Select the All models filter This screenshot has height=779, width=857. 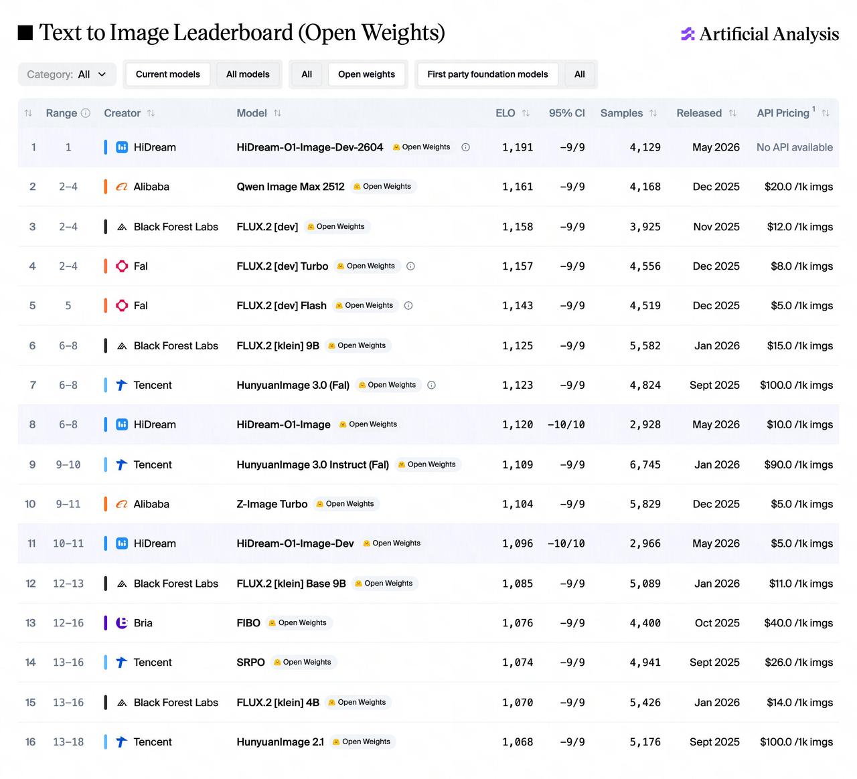click(x=248, y=74)
